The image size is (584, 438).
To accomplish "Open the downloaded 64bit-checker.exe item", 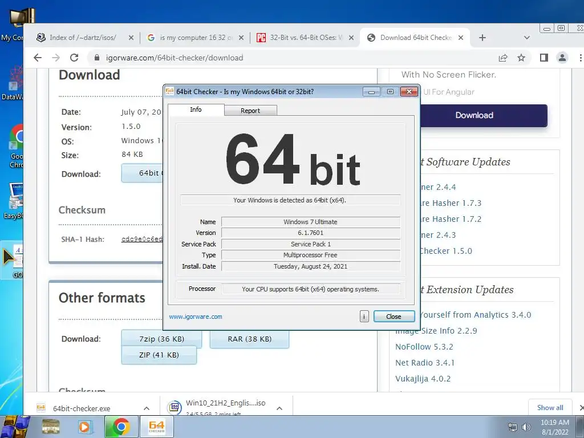I will [82, 408].
